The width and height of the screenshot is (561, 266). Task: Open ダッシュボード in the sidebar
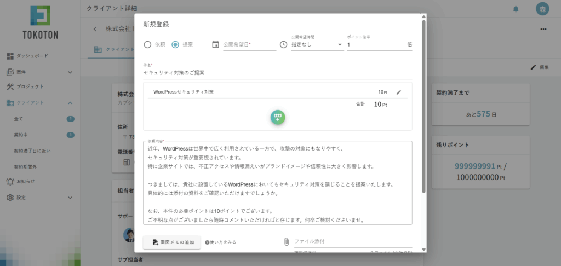(x=31, y=56)
